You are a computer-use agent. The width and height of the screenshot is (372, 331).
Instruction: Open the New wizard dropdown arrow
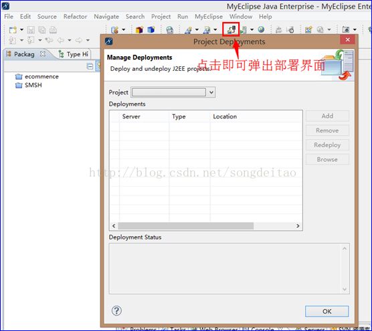click(x=21, y=30)
